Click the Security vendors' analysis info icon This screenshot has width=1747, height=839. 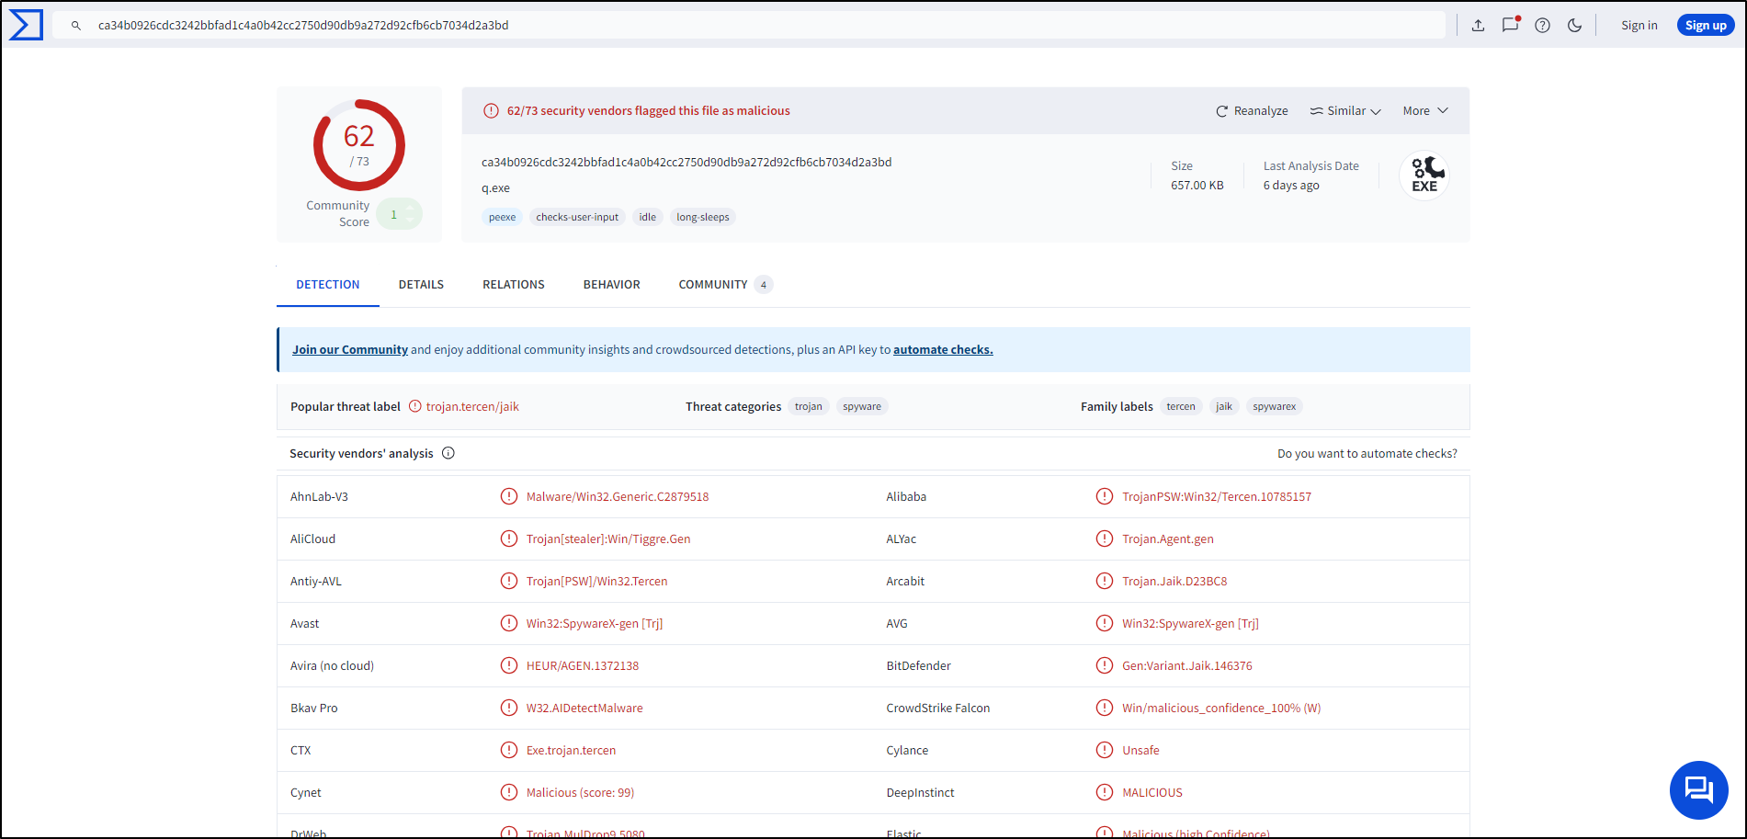tap(448, 453)
